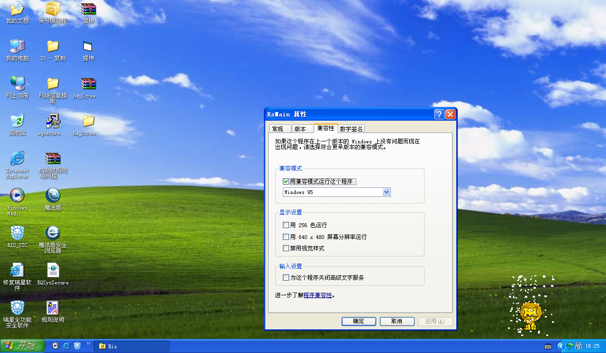Launch Internet Explorer from quick launch bar
The image size is (606, 353).
66,346
